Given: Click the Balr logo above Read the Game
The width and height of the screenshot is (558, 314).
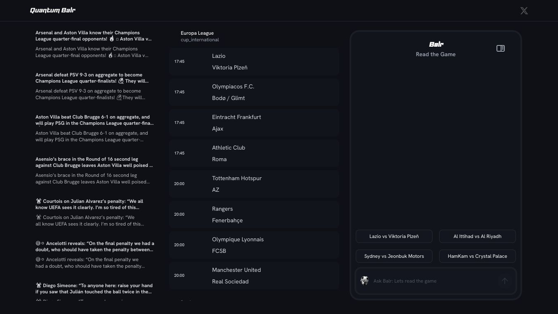Looking at the screenshot, I should tap(436, 44).
